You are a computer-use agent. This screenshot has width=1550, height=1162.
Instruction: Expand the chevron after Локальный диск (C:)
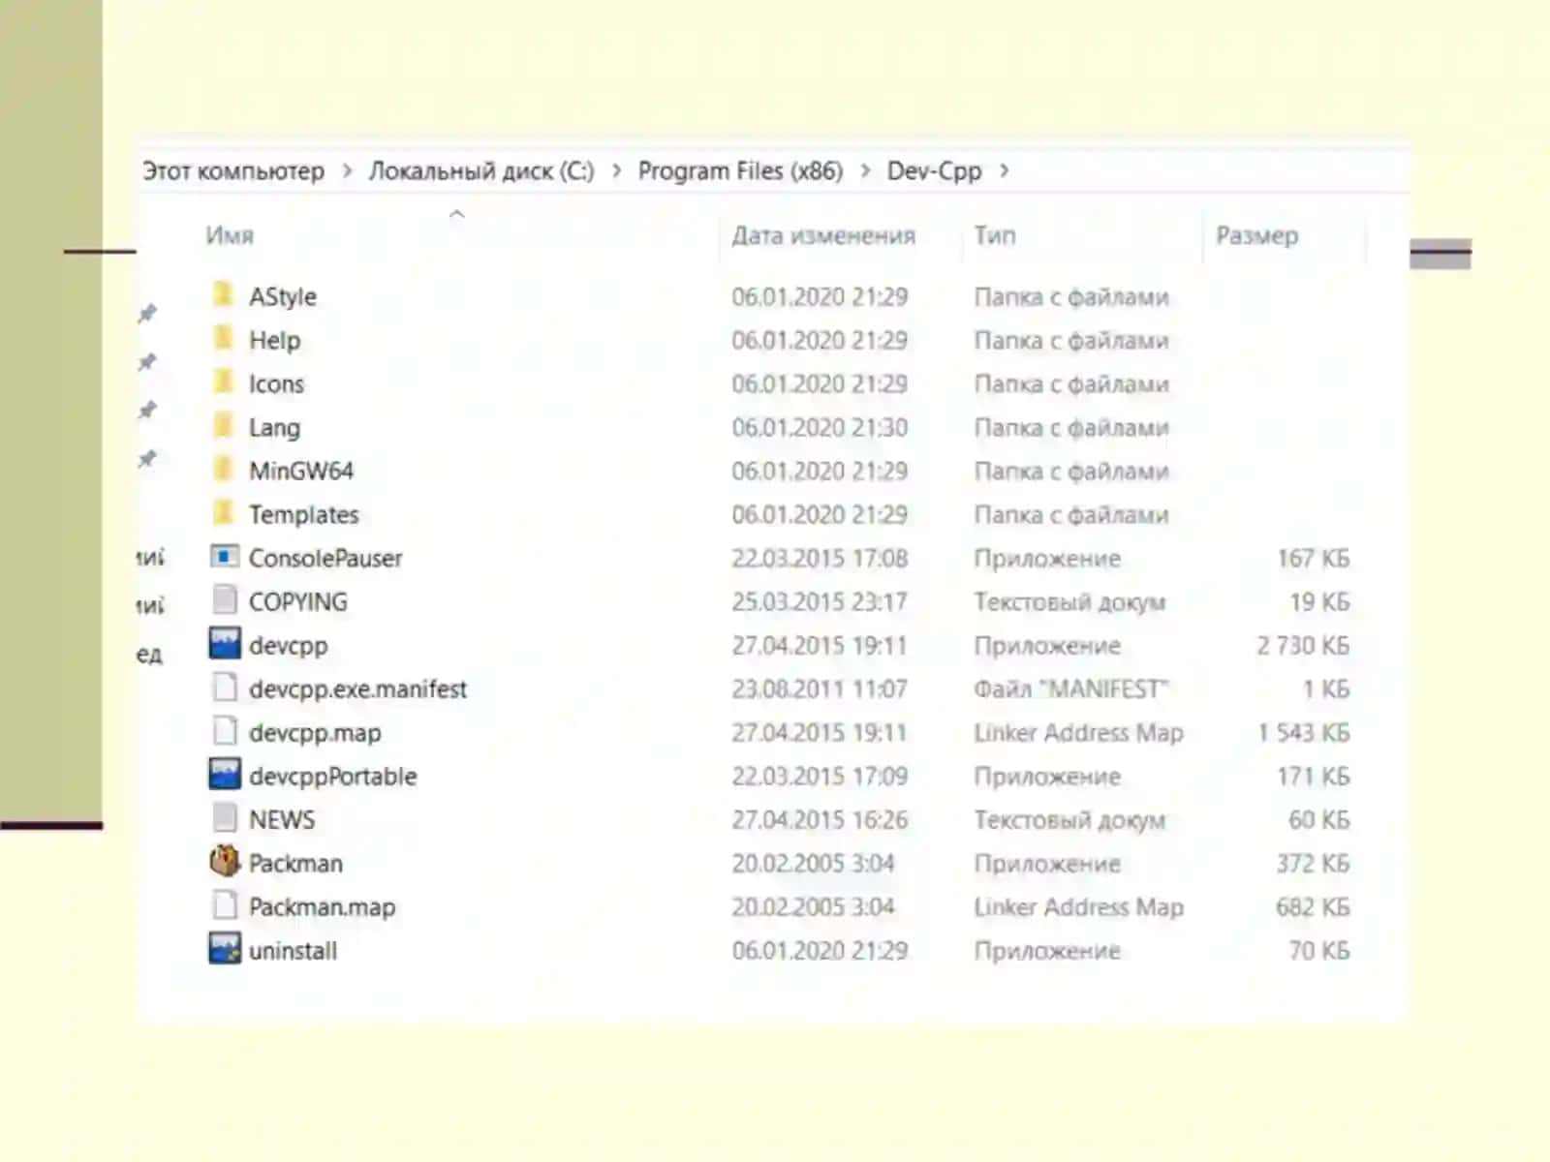tap(616, 171)
